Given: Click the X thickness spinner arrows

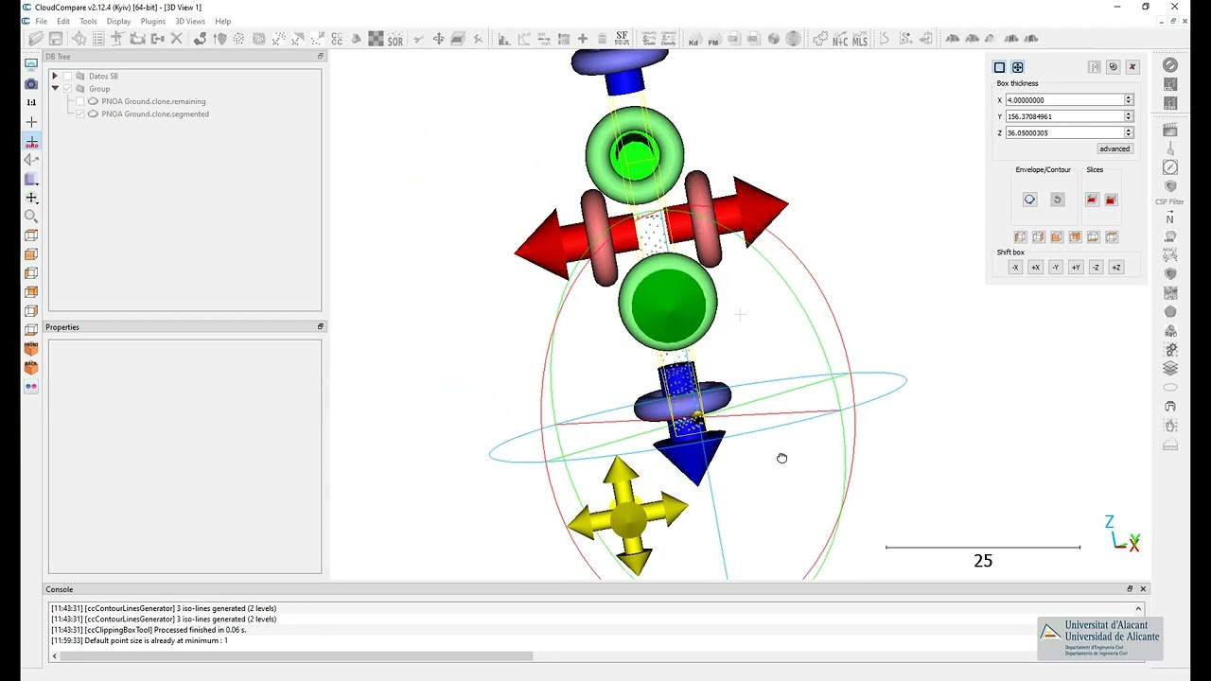Looking at the screenshot, I should pyautogui.click(x=1128, y=99).
